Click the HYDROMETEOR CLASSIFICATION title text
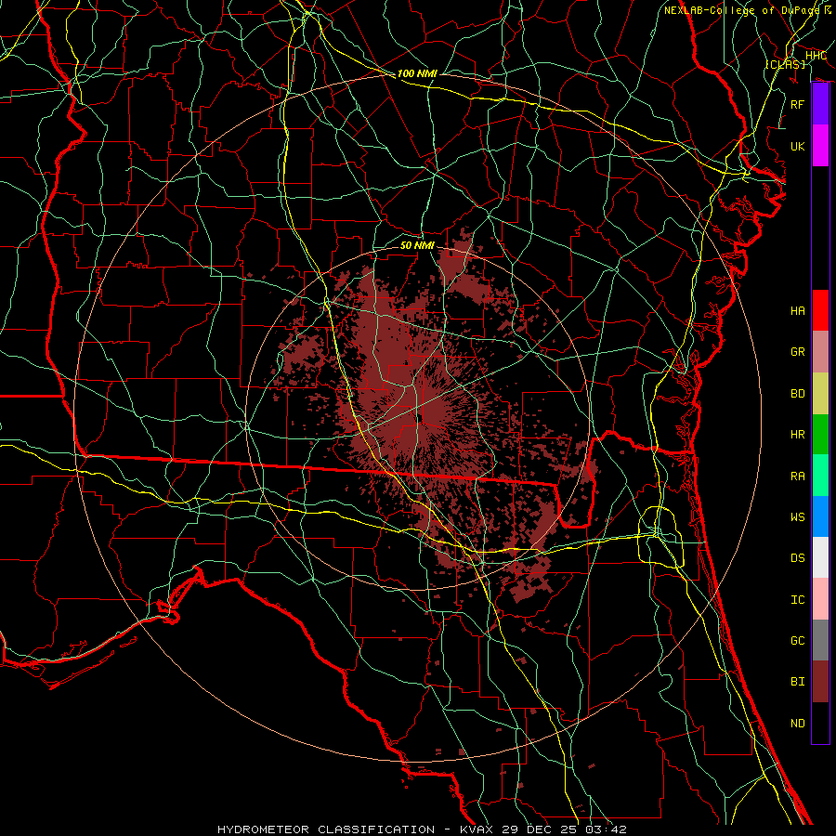Image resolution: width=836 pixels, height=836 pixels. click(326, 829)
